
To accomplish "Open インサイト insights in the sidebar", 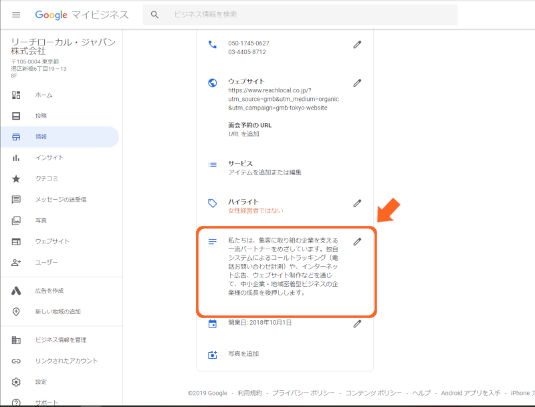I will (60, 158).
